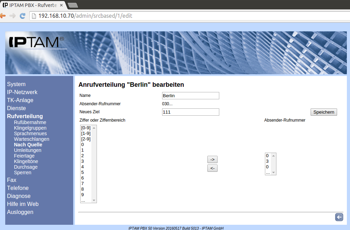Go to Warteschlangen page
This screenshot has height=230, width=350.
click(31, 139)
